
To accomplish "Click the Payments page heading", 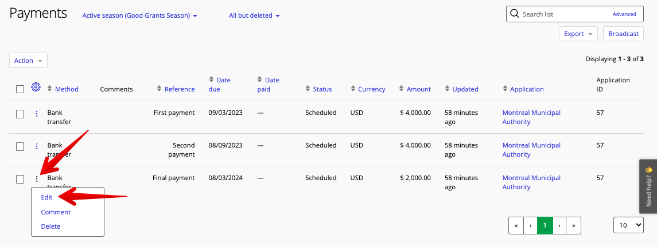I will (38, 13).
